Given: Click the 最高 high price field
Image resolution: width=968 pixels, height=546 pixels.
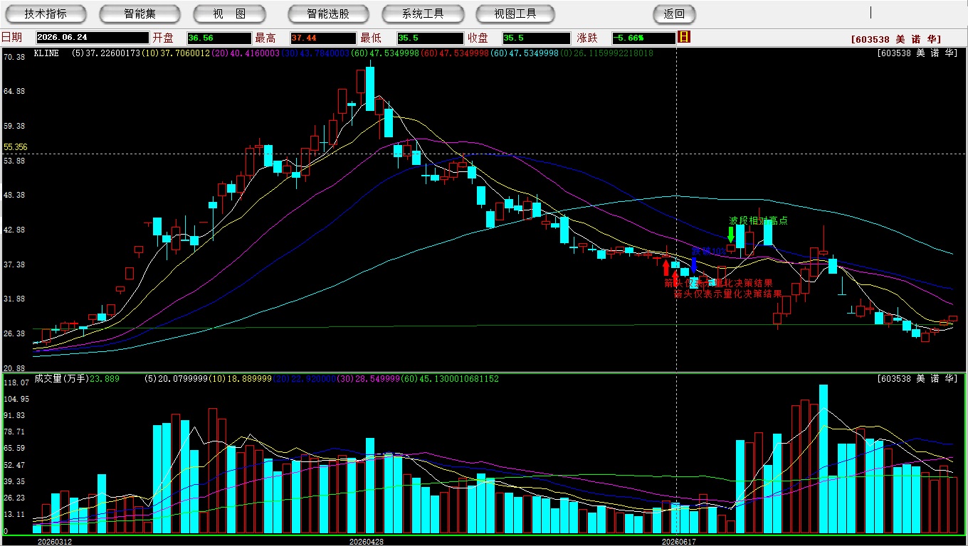Looking at the screenshot, I should pos(322,38).
